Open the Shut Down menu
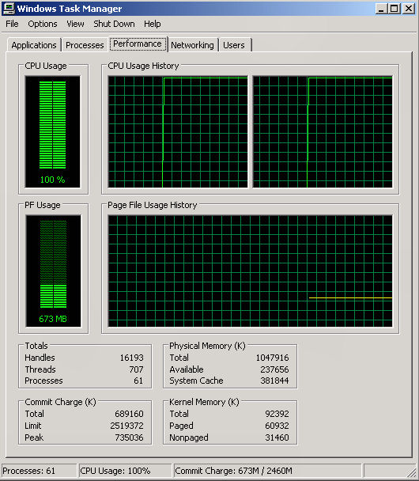The height and width of the screenshot is (481, 419). (x=114, y=24)
